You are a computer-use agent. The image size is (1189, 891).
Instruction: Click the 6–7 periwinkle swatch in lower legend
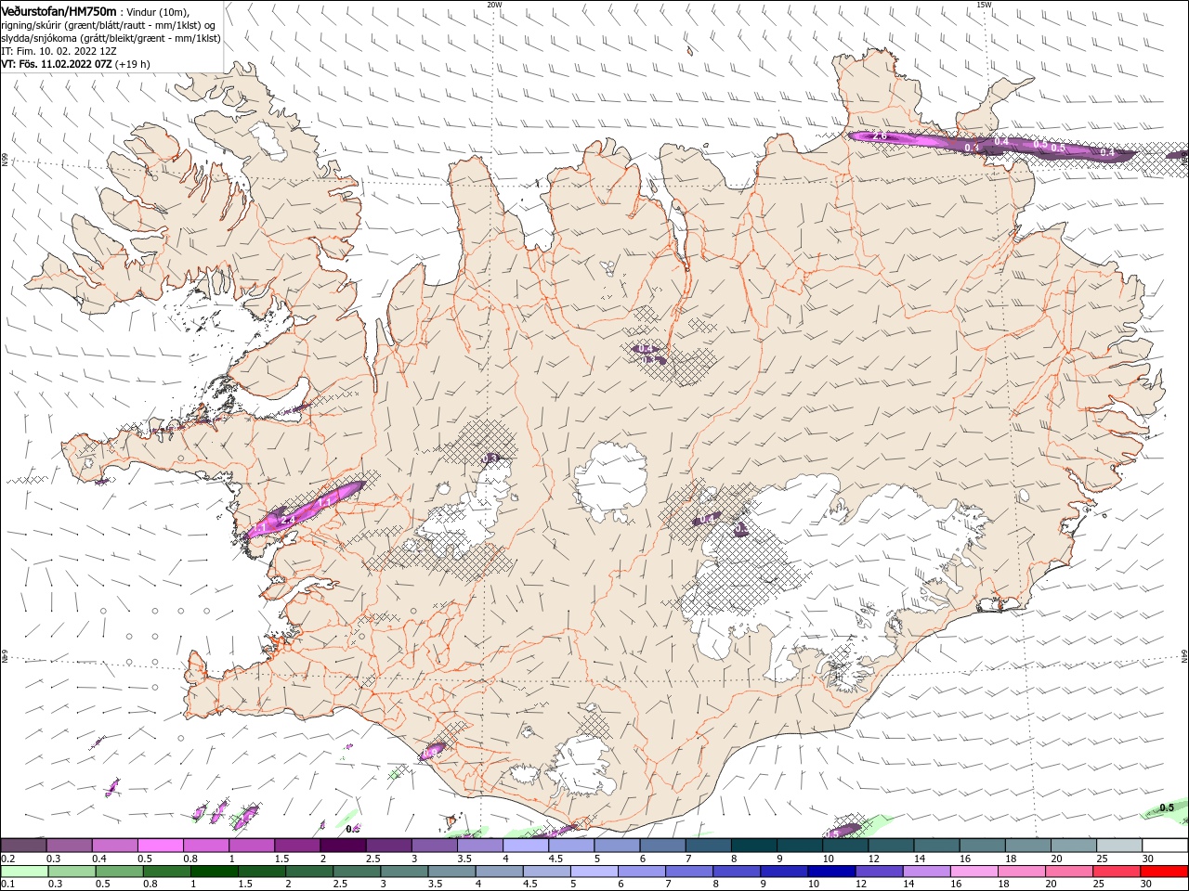point(641,872)
